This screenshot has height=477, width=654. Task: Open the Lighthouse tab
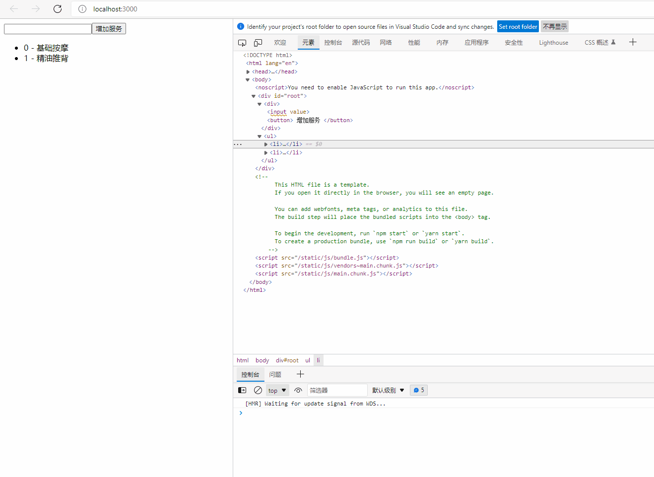point(553,43)
